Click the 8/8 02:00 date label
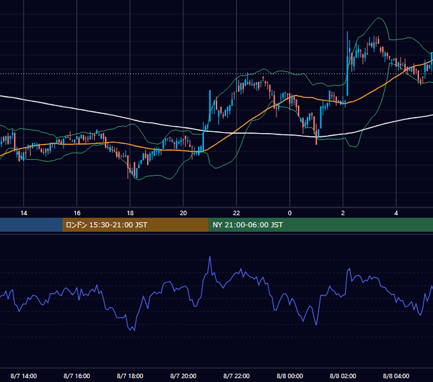 click(343, 376)
